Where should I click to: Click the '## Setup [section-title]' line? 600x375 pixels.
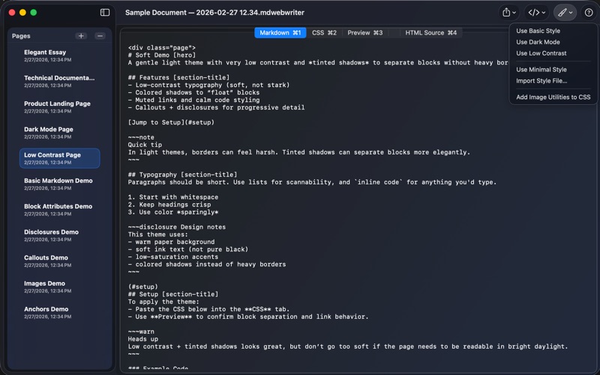(x=173, y=294)
